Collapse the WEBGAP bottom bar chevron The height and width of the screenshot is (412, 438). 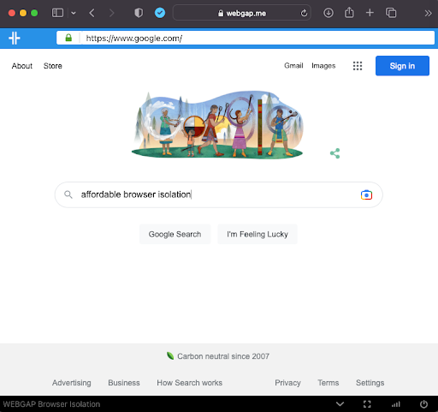click(x=340, y=404)
